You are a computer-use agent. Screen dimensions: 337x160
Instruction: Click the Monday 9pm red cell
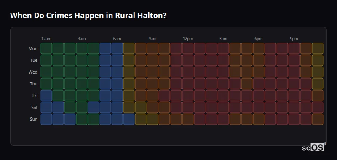point(294,48)
